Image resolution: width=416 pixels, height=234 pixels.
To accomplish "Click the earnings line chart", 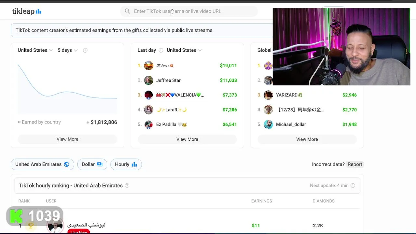I will 67,88.
